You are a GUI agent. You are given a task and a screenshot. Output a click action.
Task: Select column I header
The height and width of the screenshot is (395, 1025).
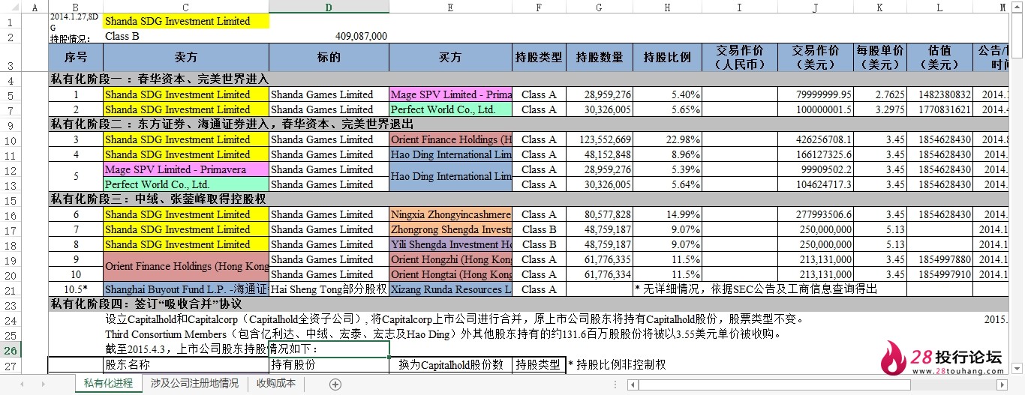(x=739, y=7)
